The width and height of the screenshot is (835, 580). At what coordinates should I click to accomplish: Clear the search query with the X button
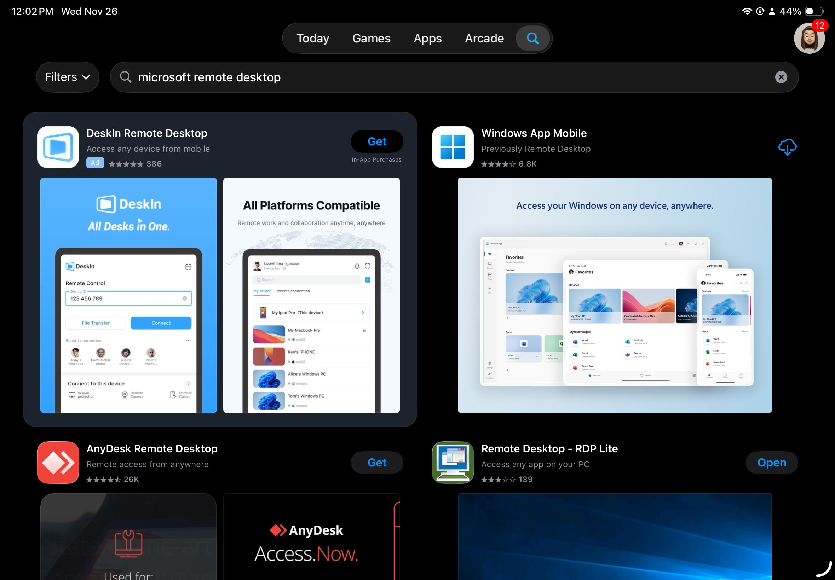(x=782, y=77)
